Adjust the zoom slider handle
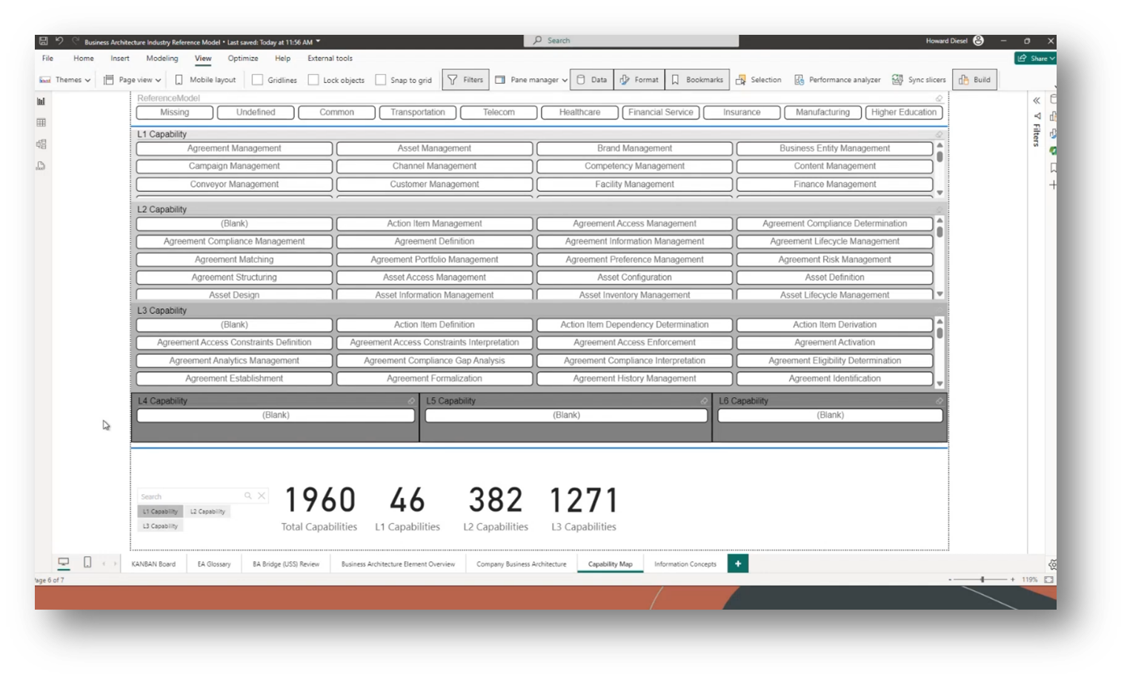The width and height of the screenshot is (1127, 680). tap(983, 580)
